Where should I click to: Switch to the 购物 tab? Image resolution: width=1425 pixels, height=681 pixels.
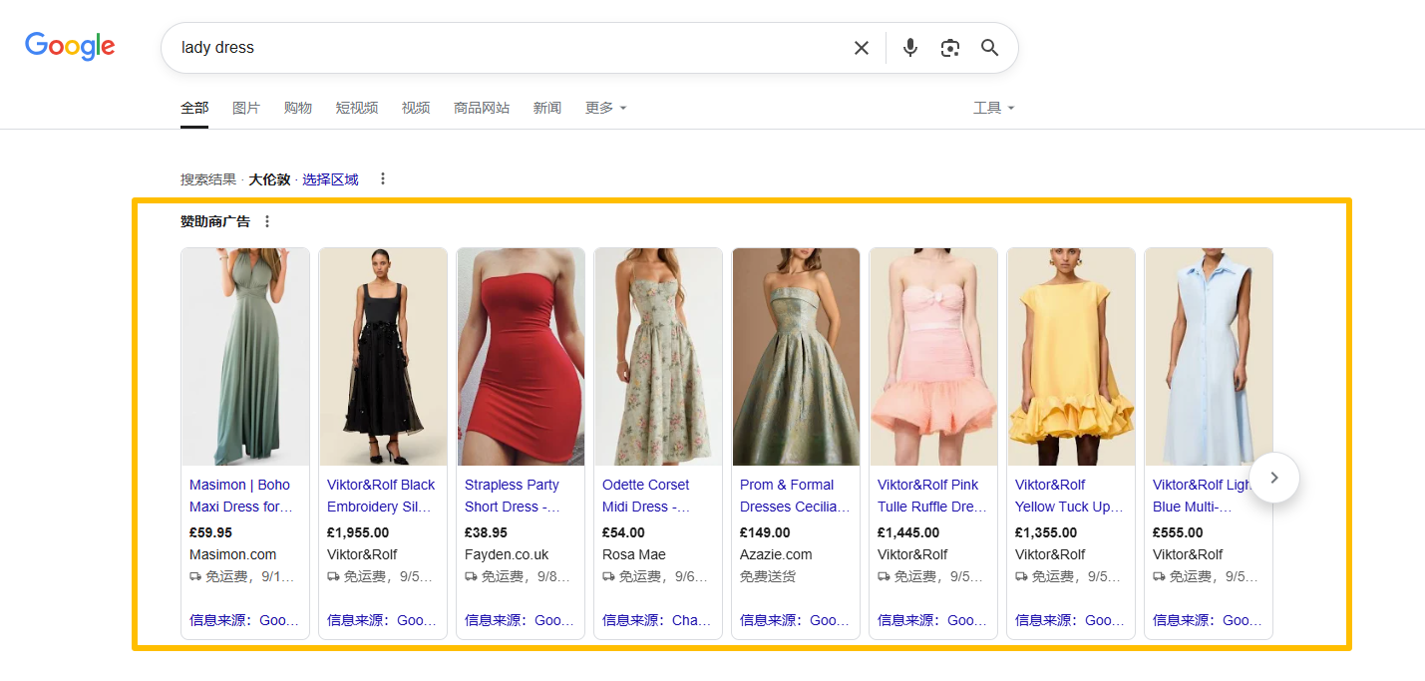click(x=298, y=107)
